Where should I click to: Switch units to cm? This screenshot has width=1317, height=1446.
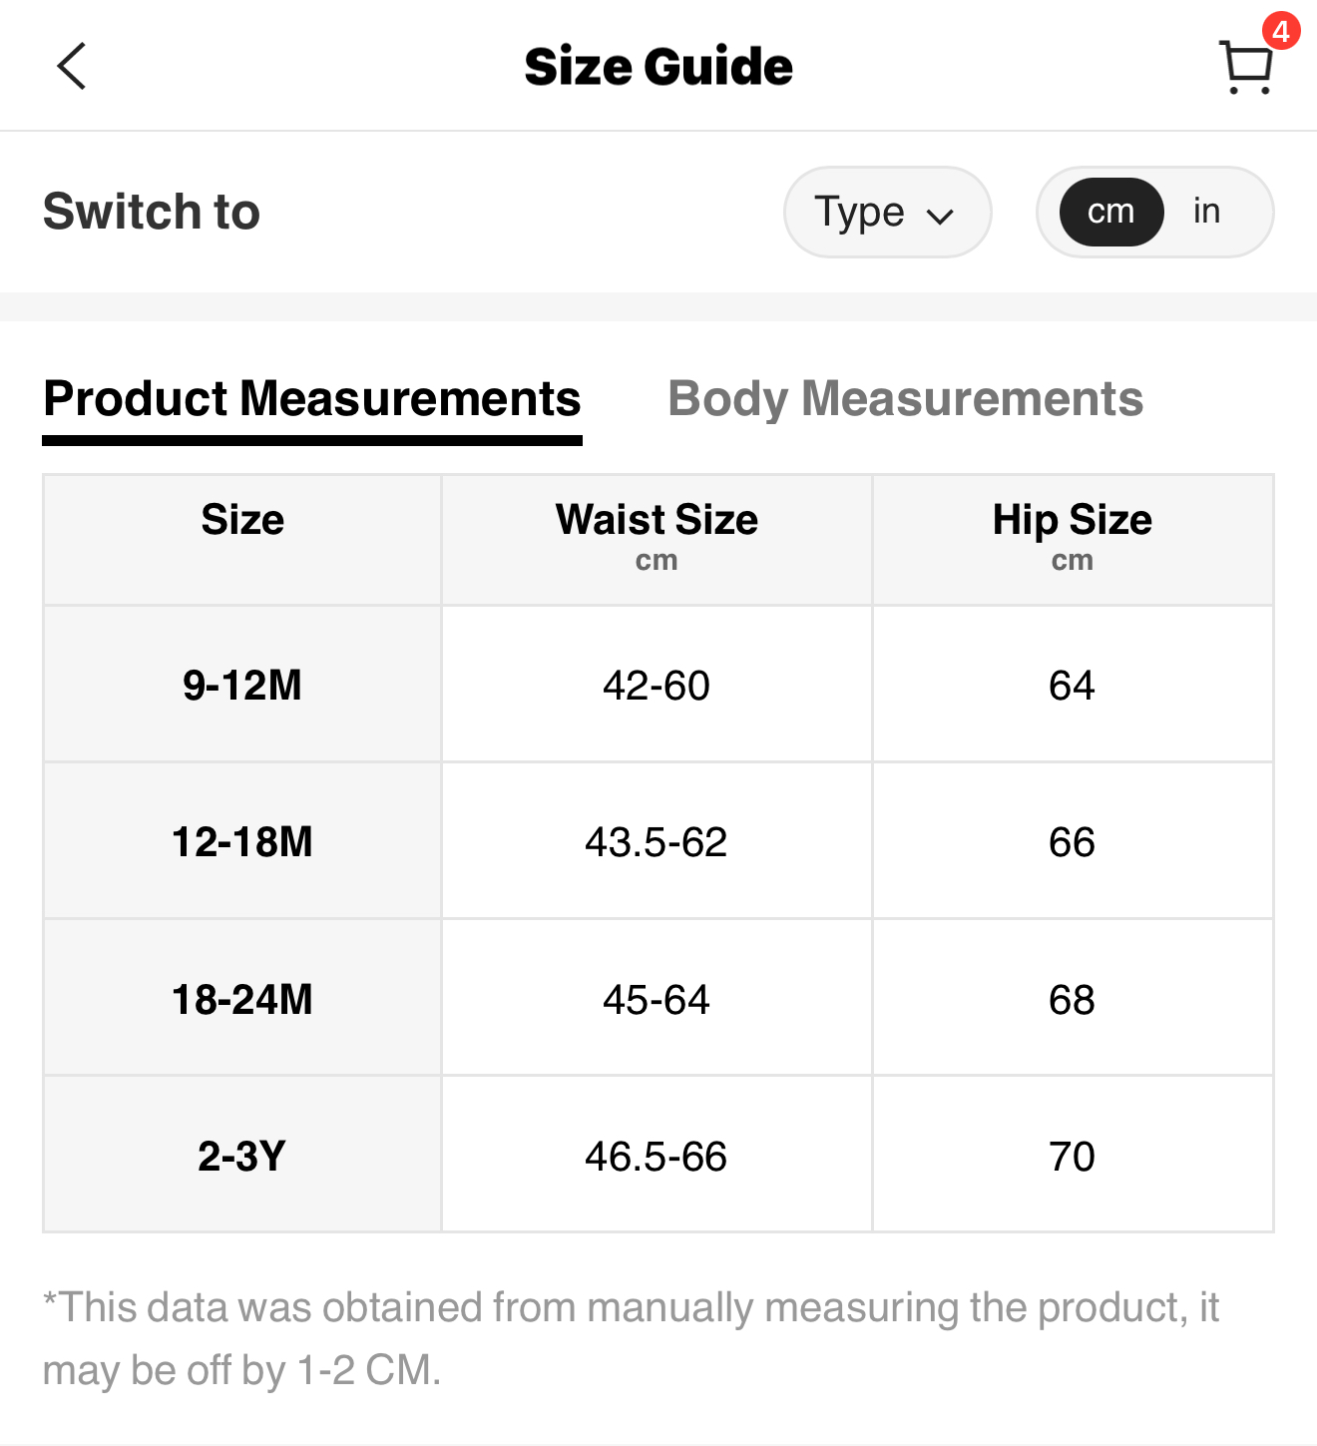1110,212
